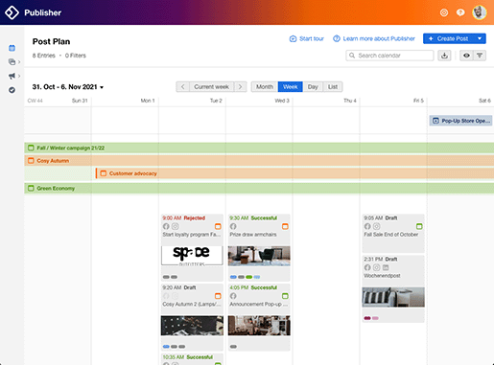Switch to List view

pos(333,87)
